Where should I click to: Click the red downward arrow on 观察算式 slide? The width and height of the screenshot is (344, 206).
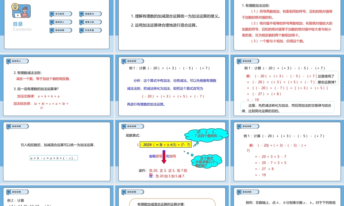pyautogui.click(x=164, y=157)
